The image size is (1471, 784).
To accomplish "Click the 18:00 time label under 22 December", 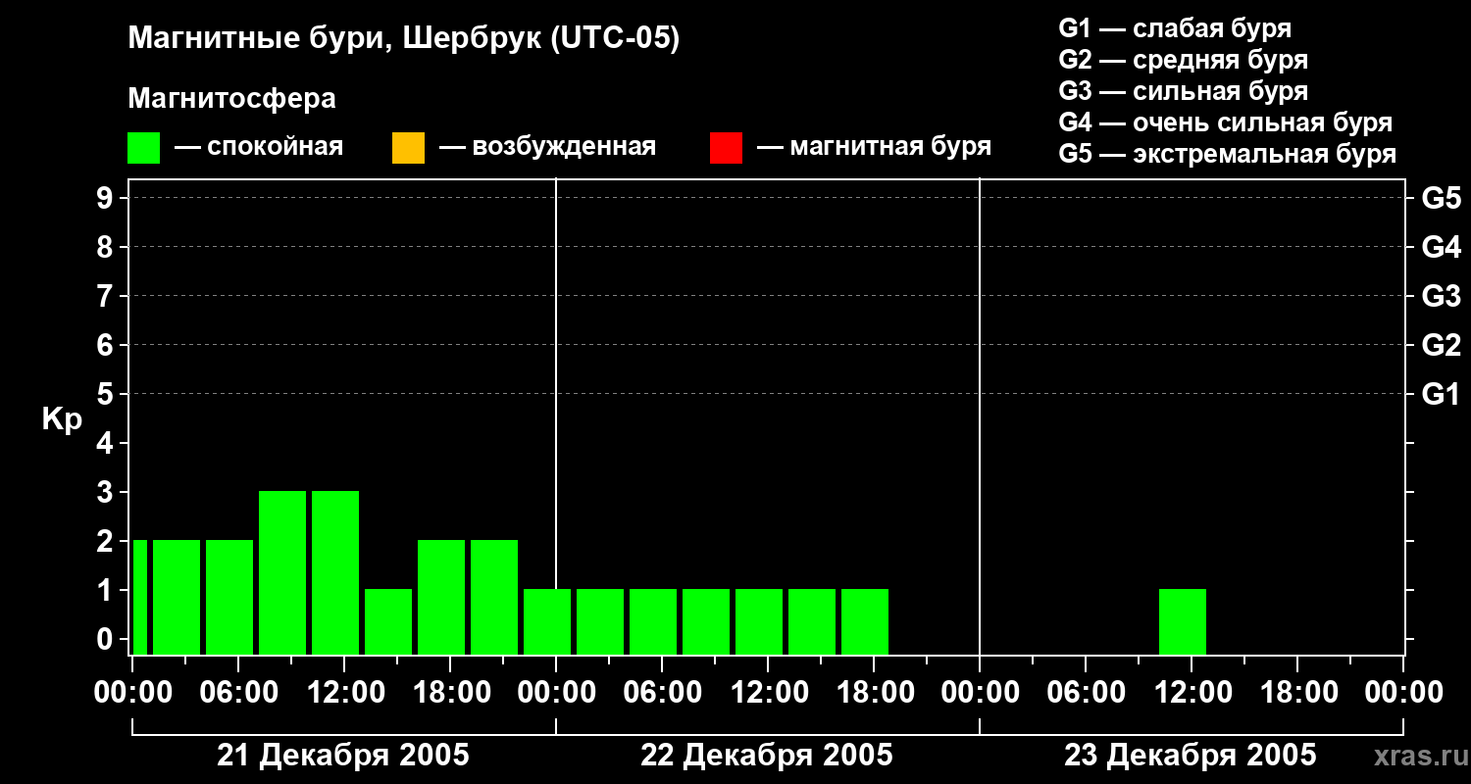I will pyautogui.click(x=874, y=692).
